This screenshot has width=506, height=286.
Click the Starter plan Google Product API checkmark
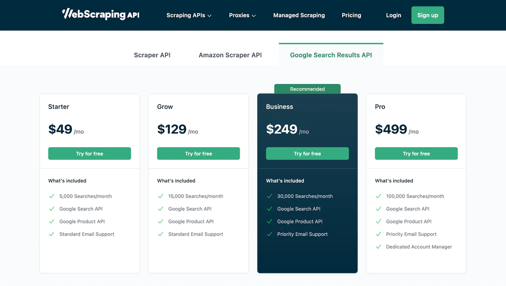pyautogui.click(x=52, y=222)
